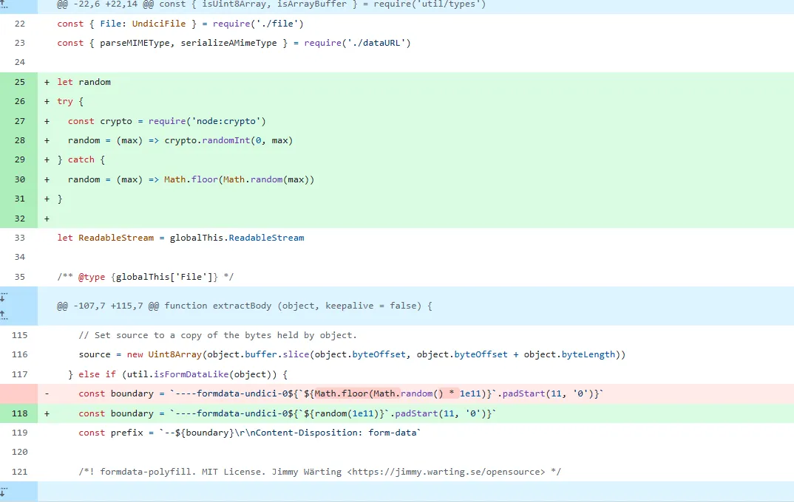Click expand-up arrow before the extractBody hunk

tap(4, 314)
